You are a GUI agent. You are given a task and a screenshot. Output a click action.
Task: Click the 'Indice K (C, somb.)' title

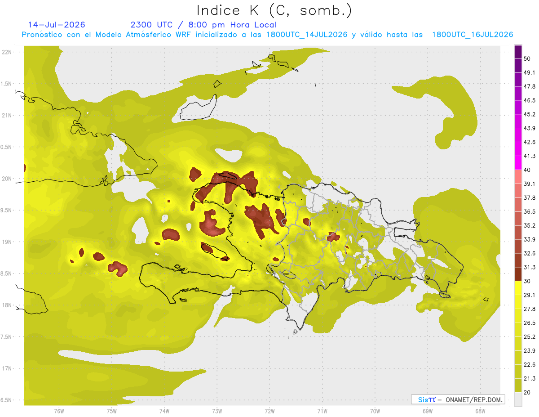274,10
